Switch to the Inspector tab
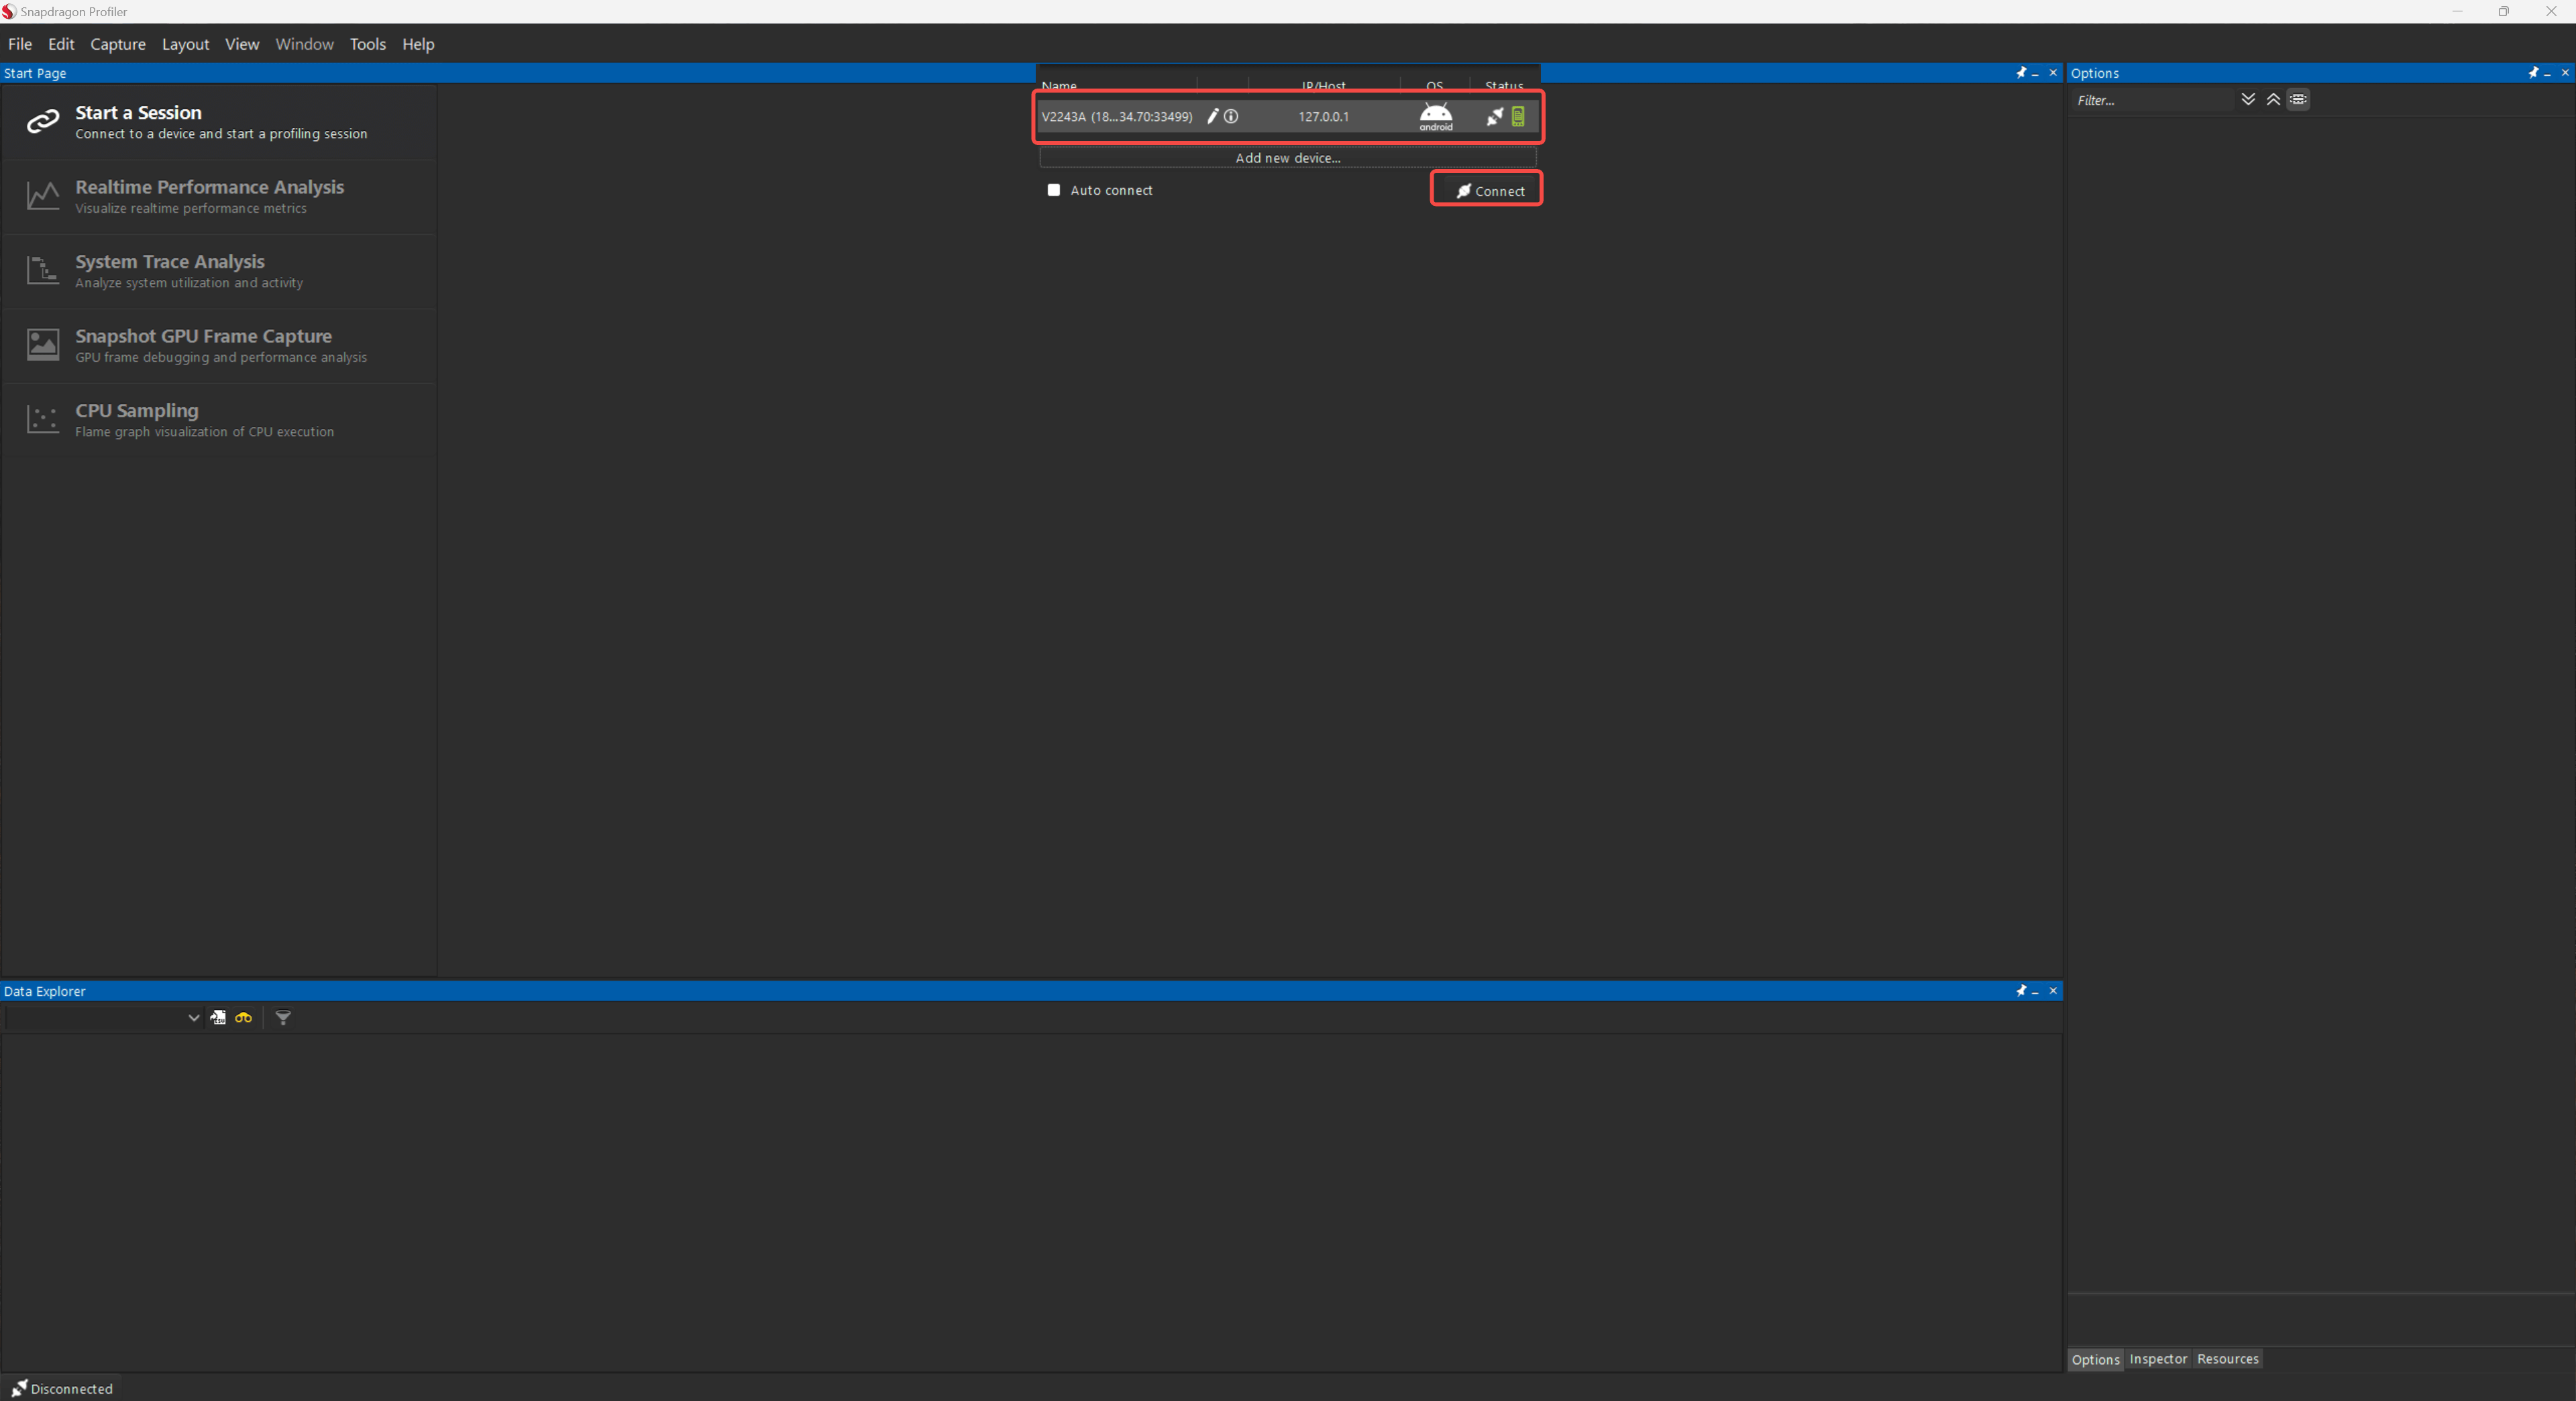2576x1401 pixels. pyautogui.click(x=2157, y=1358)
